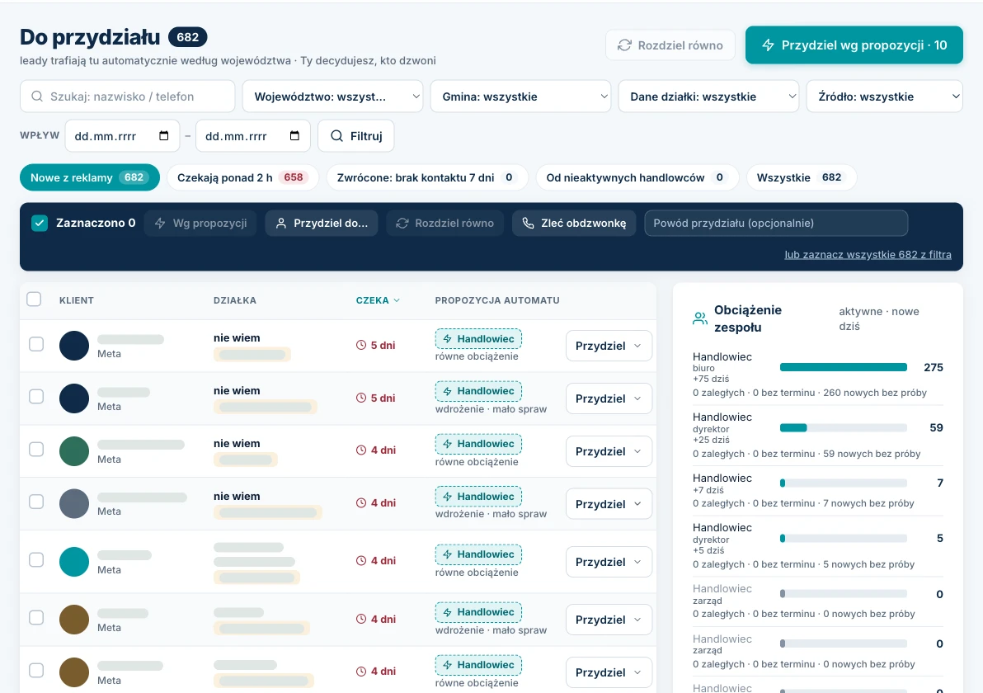Click the Przydziel wg propozycji · 10 button
Screen dimensions: 983x693
[854, 45]
